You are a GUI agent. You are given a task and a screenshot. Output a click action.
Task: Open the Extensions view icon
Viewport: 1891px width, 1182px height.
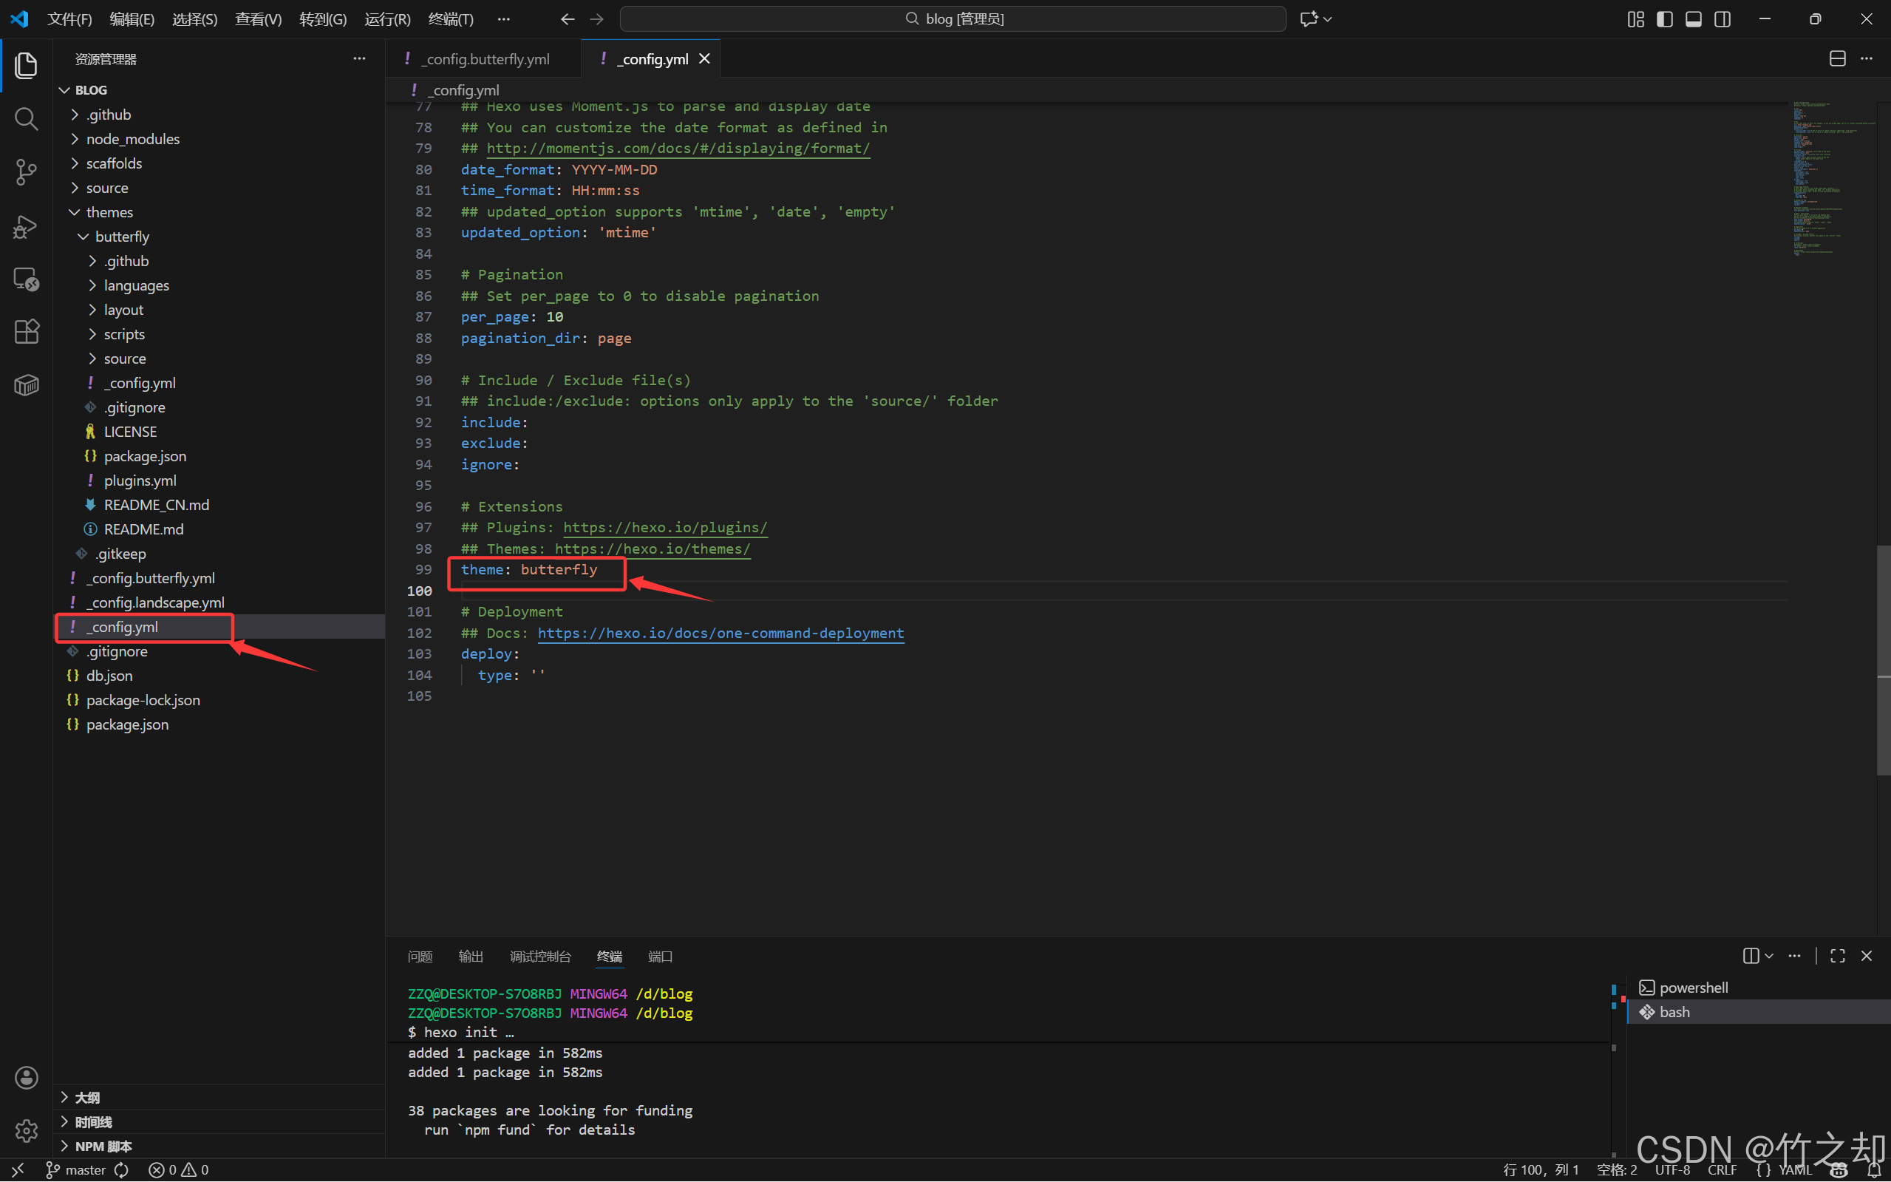[26, 331]
